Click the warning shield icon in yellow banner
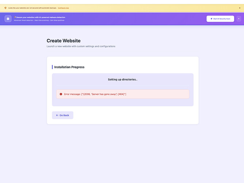244x183 pixels. click(x=5, y=8)
